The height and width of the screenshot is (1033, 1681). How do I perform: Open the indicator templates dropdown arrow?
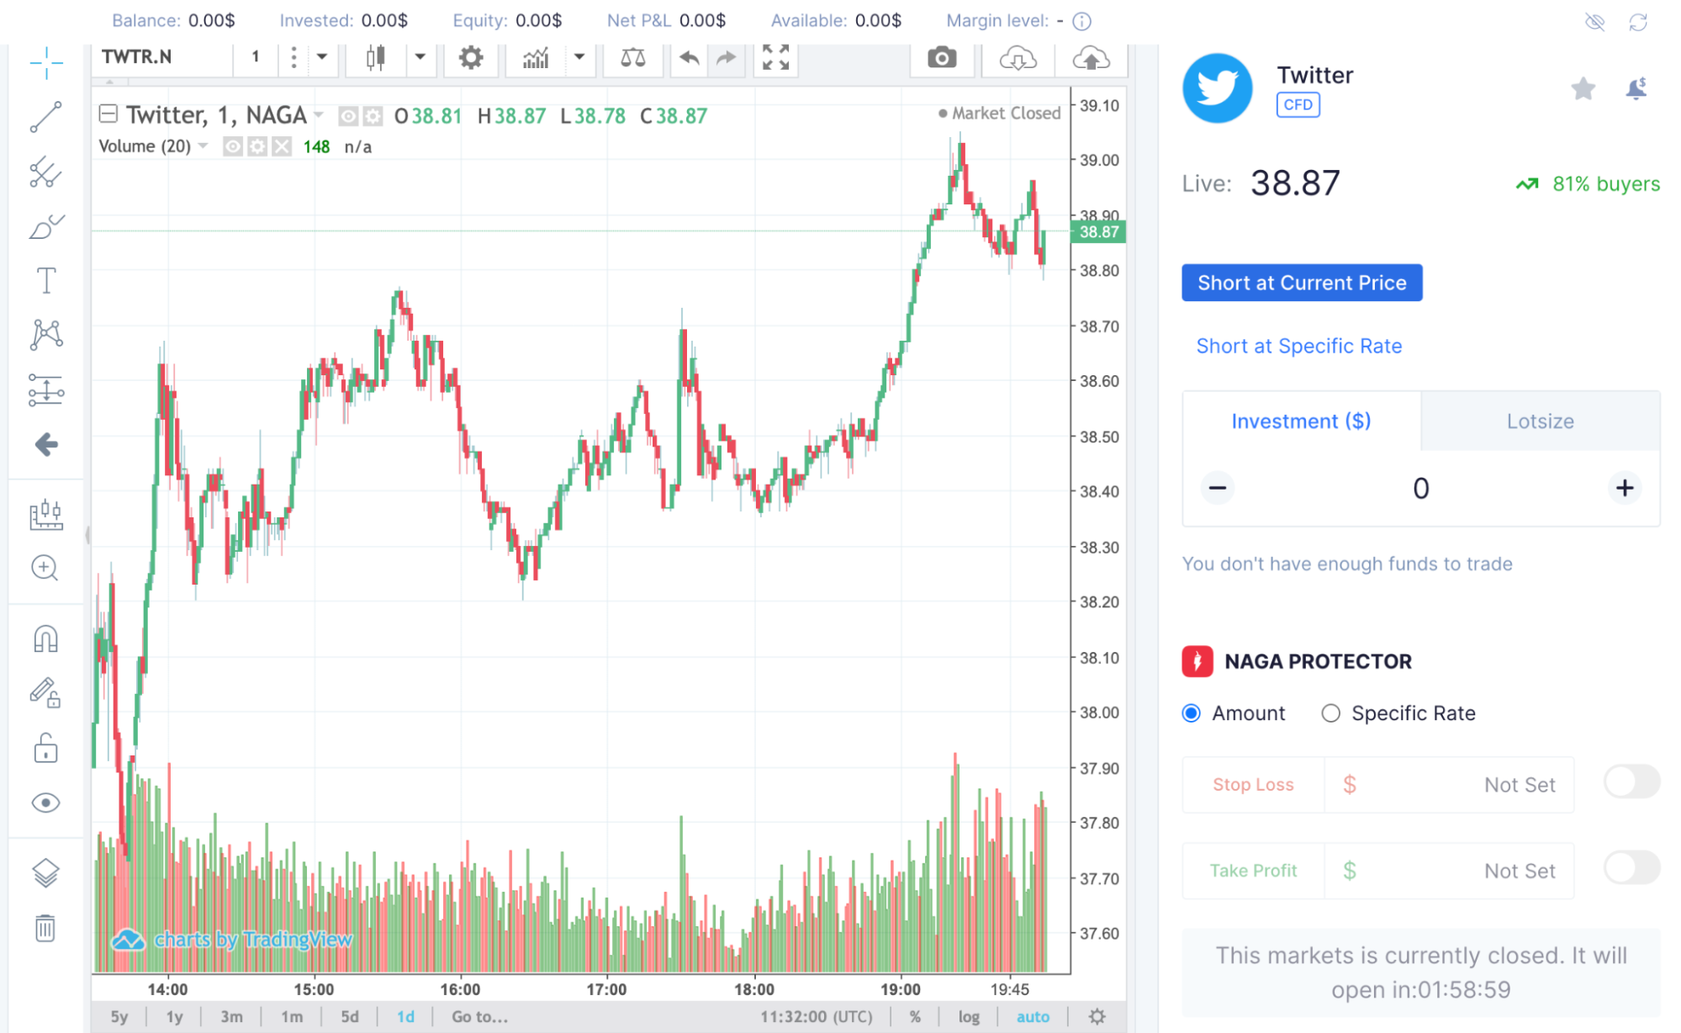click(579, 57)
